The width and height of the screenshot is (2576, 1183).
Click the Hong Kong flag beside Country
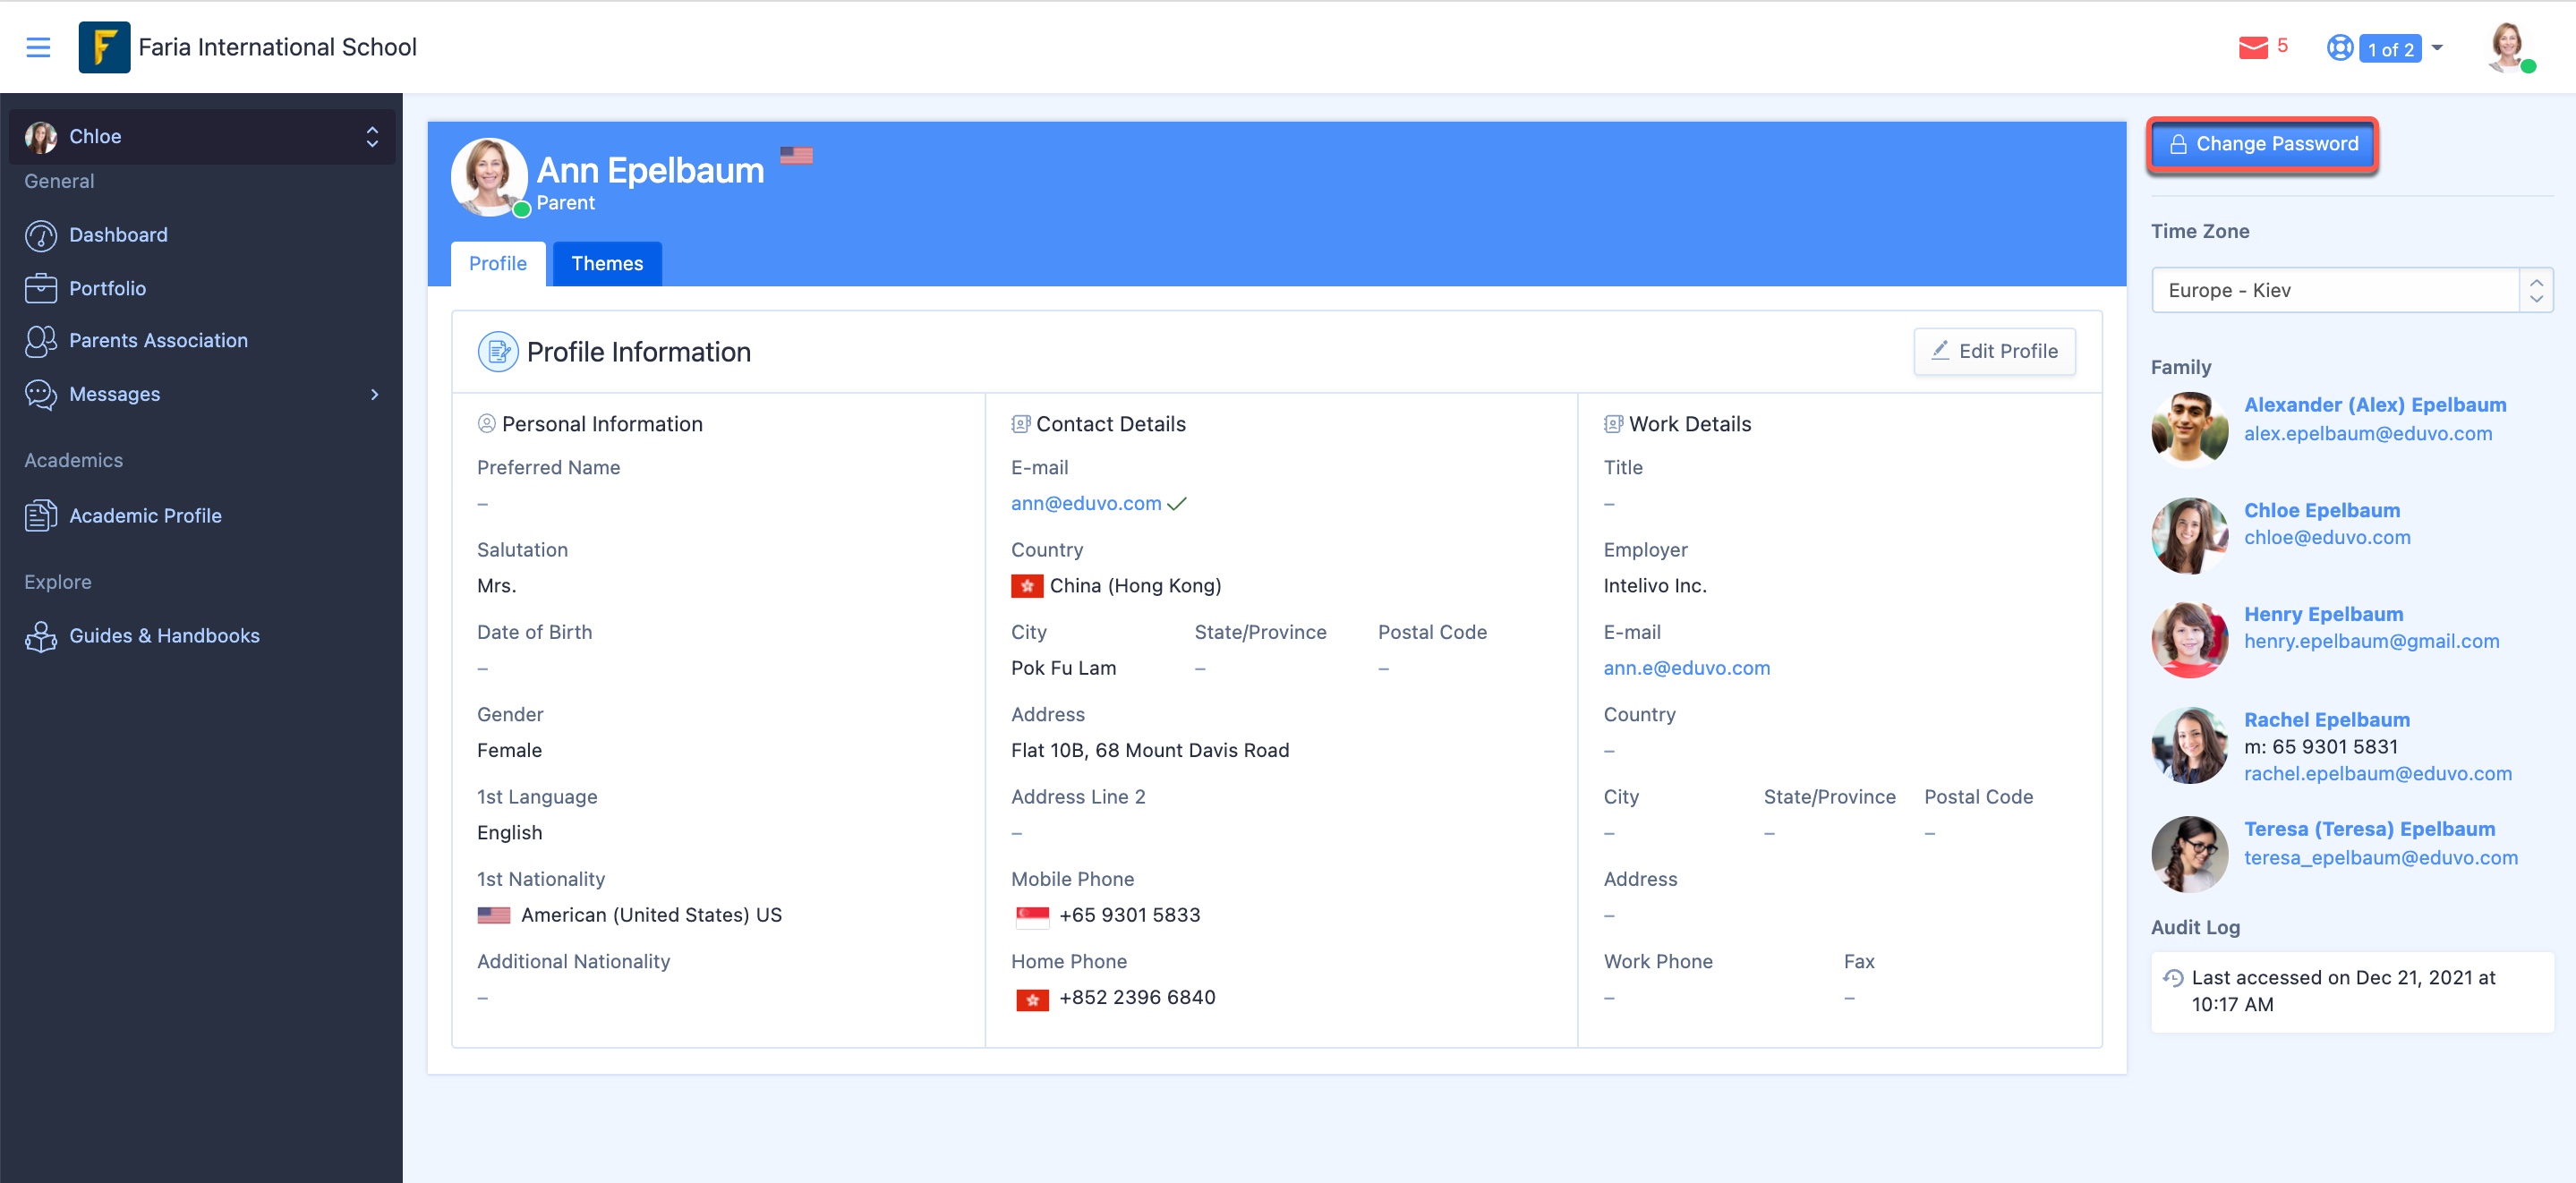pyautogui.click(x=1027, y=586)
